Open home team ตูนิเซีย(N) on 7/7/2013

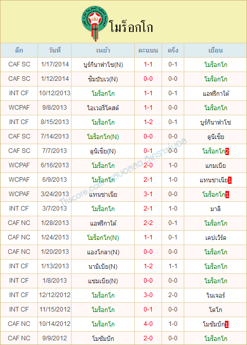[103, 151]
